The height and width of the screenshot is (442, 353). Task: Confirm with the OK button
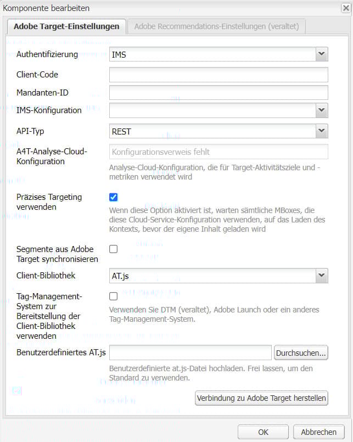(263, 432)
